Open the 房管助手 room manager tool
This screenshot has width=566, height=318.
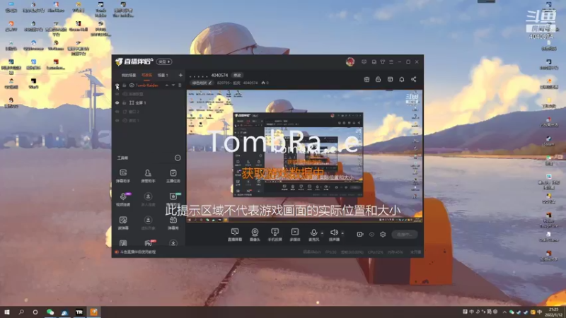(x=148, y=176)
